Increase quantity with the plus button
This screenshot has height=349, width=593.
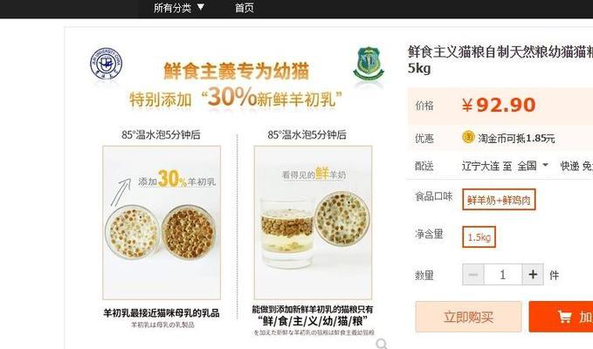pyautogui.click(x=533, y=274)
